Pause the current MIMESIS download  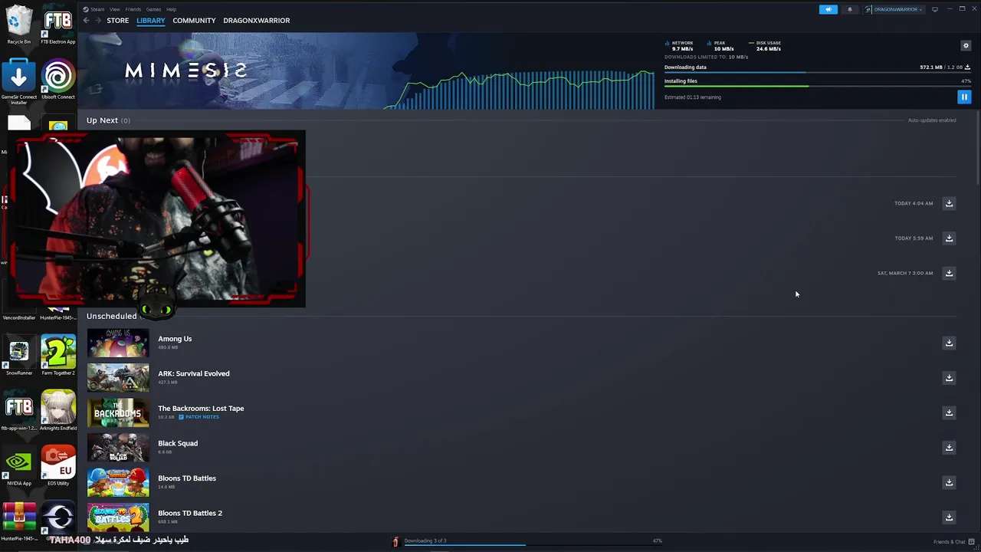964,97
